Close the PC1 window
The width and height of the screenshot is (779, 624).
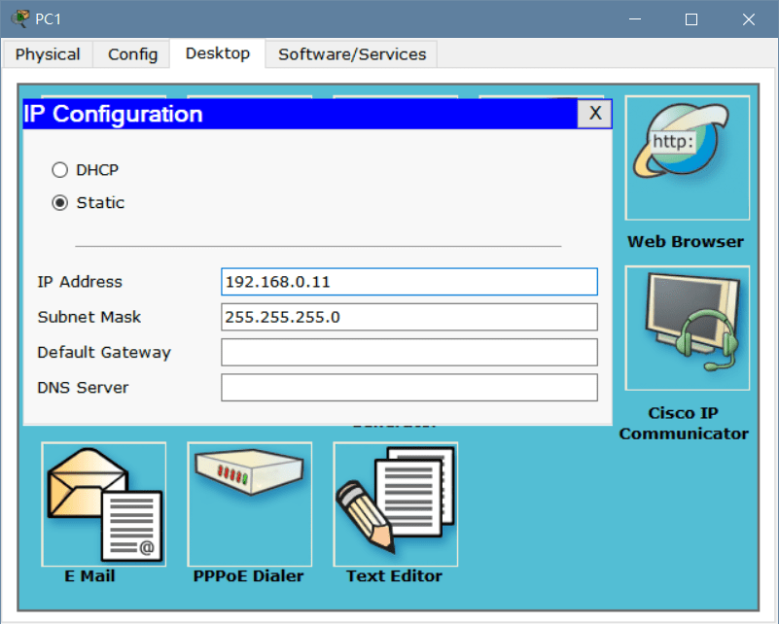[x=749, y=19]
